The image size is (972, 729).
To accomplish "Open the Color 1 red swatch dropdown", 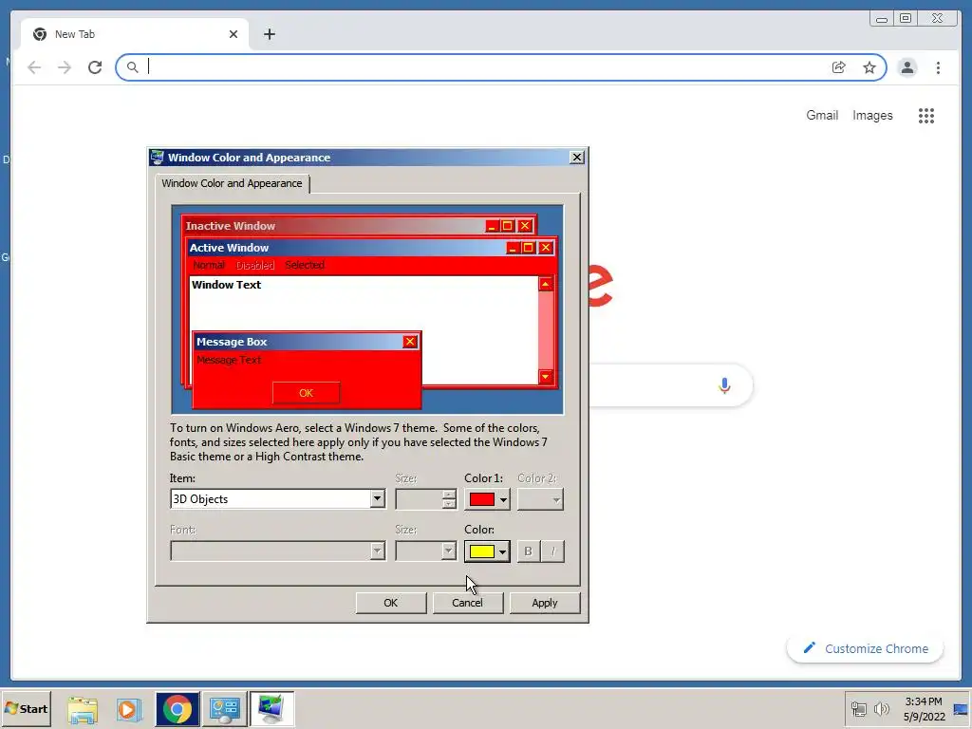I will (x=487, y=499).
